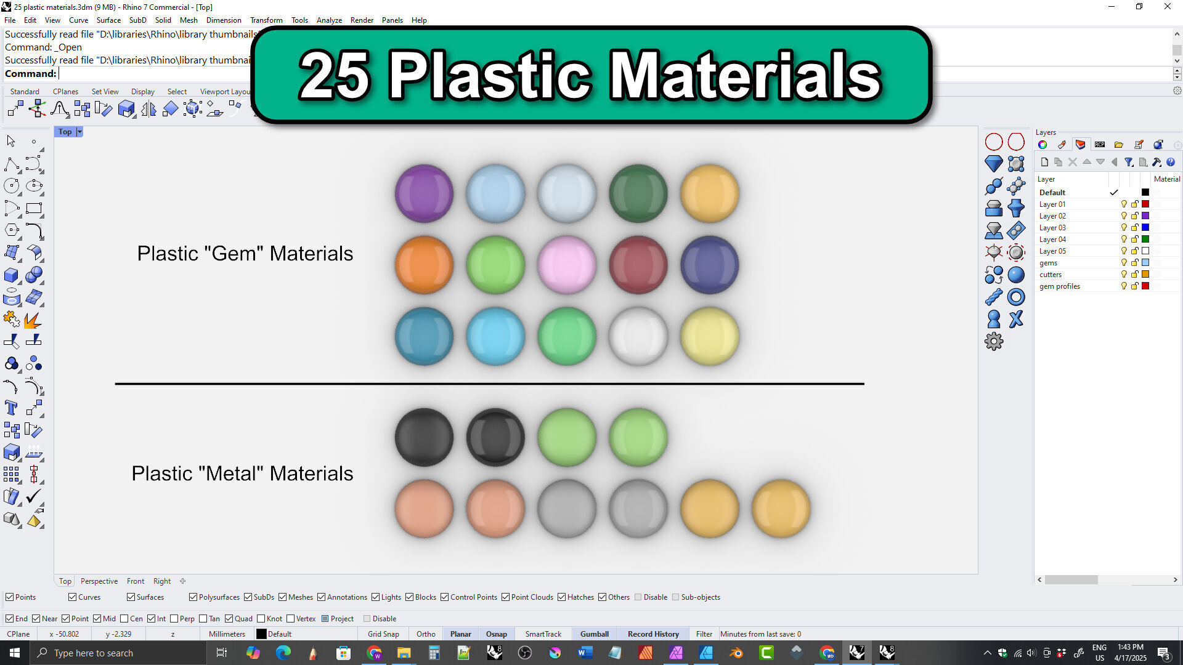This screenshot has height=665, width=1183.
Task: Click the blue gem diamond icon
Action: [x=993, y=164]
